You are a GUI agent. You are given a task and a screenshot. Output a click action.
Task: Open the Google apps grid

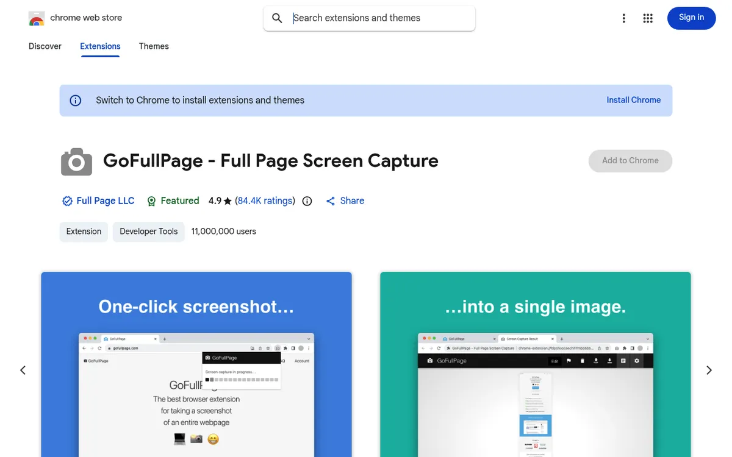[x=648, y=18]
